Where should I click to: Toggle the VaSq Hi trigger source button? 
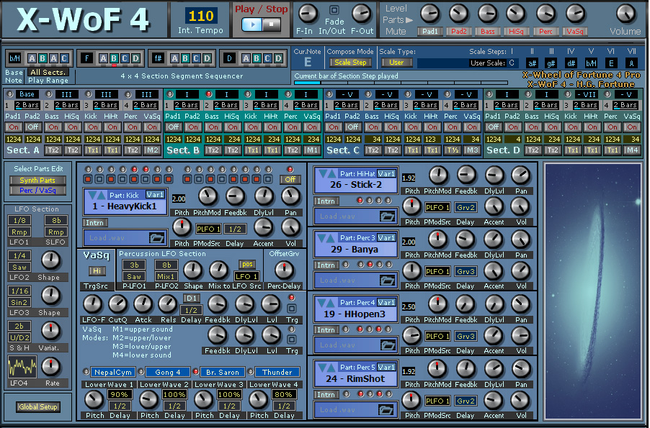coord(97,270)
